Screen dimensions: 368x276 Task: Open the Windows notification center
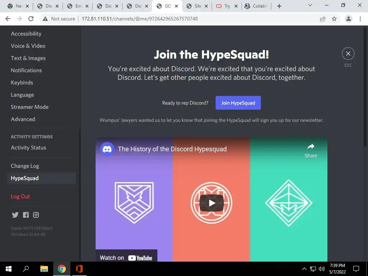click(356, 269)
